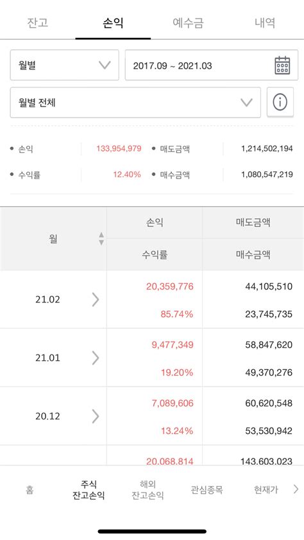Expand the 월별 period dropdown

tap(65, 65)
